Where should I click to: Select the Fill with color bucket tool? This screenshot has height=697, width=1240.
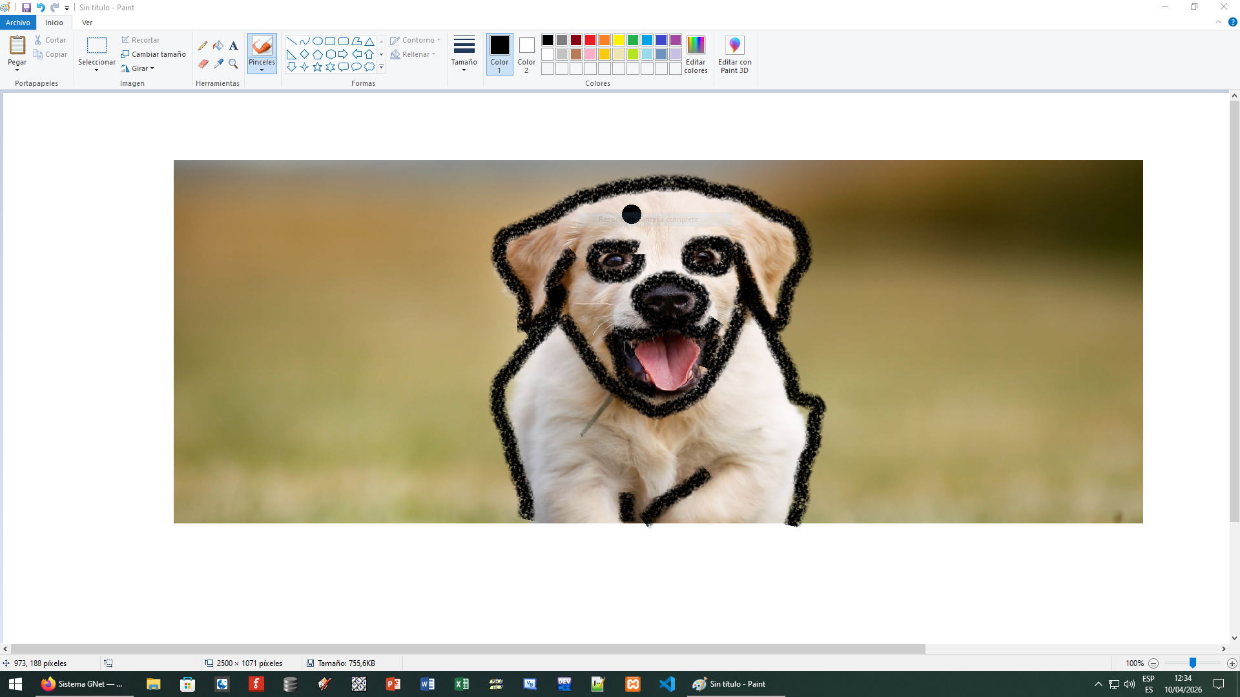[218, 45]
